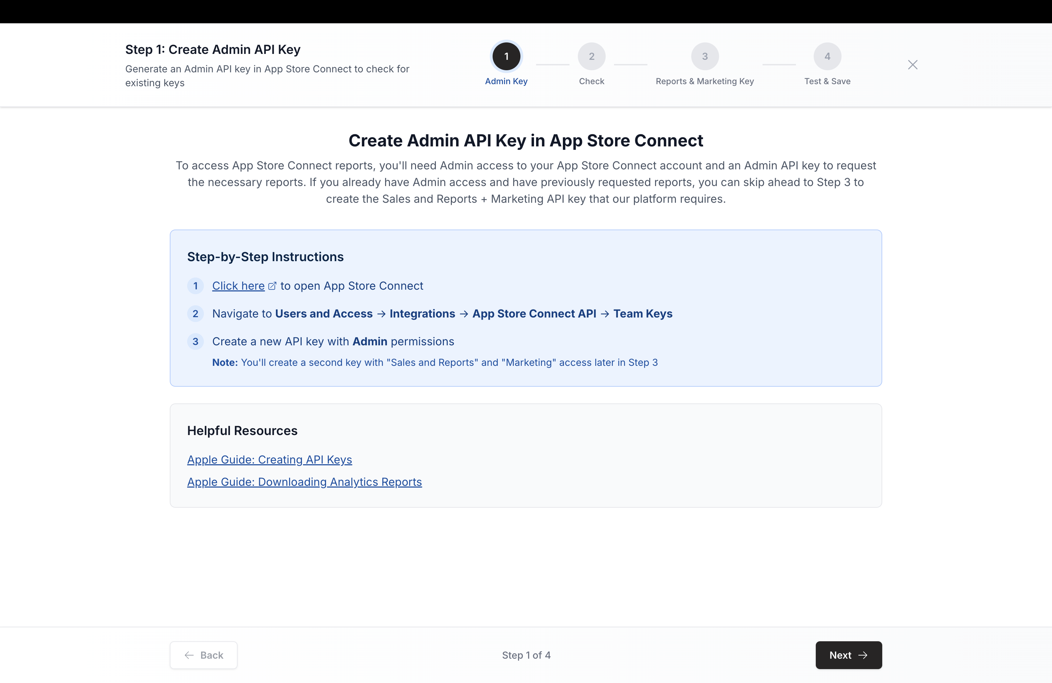This screenshot has width=1052, height=683.
Task: Click the Back button
Action: 203,655
